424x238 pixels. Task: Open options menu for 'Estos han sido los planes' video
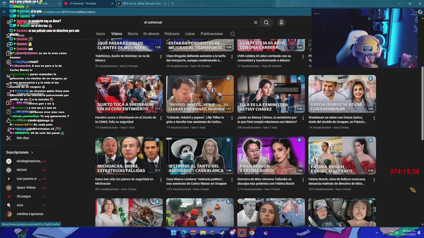click(x=161, y=180)
